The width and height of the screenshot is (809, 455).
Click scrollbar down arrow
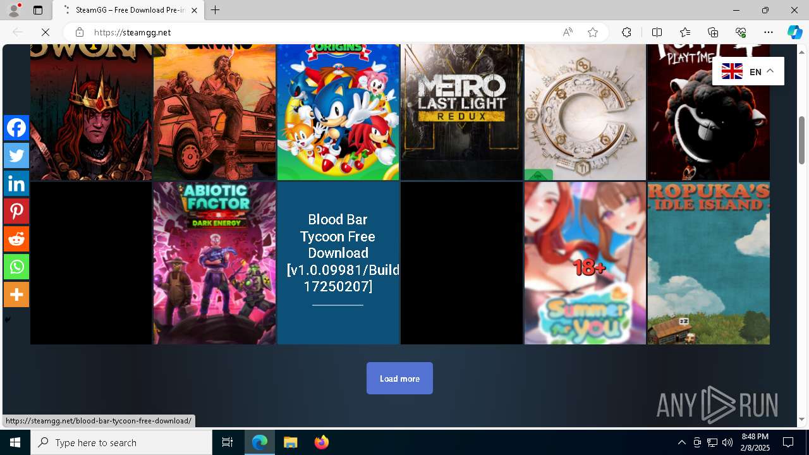(x=801, y=420)
